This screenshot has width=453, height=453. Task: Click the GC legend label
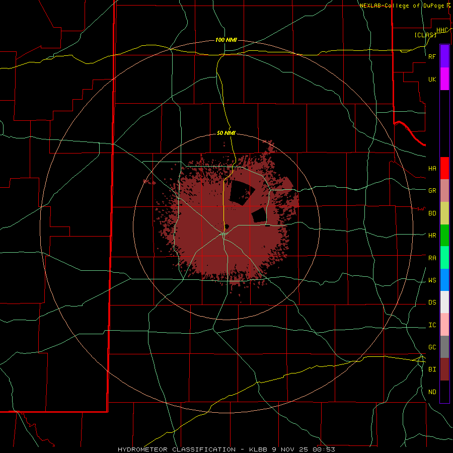tap(432, 347)
